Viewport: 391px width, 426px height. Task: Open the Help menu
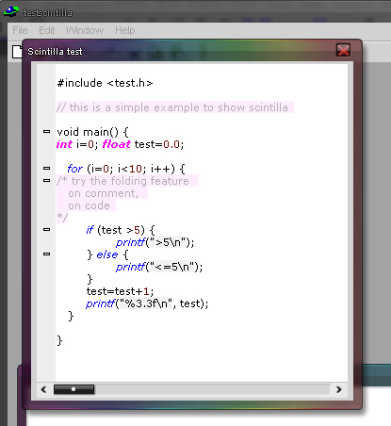[x=125, y=30]
